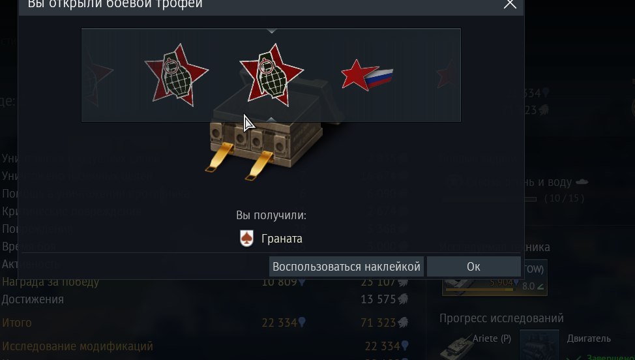Click the research bulb icon next to 22 334 in Итого

[x=302, y=322]
